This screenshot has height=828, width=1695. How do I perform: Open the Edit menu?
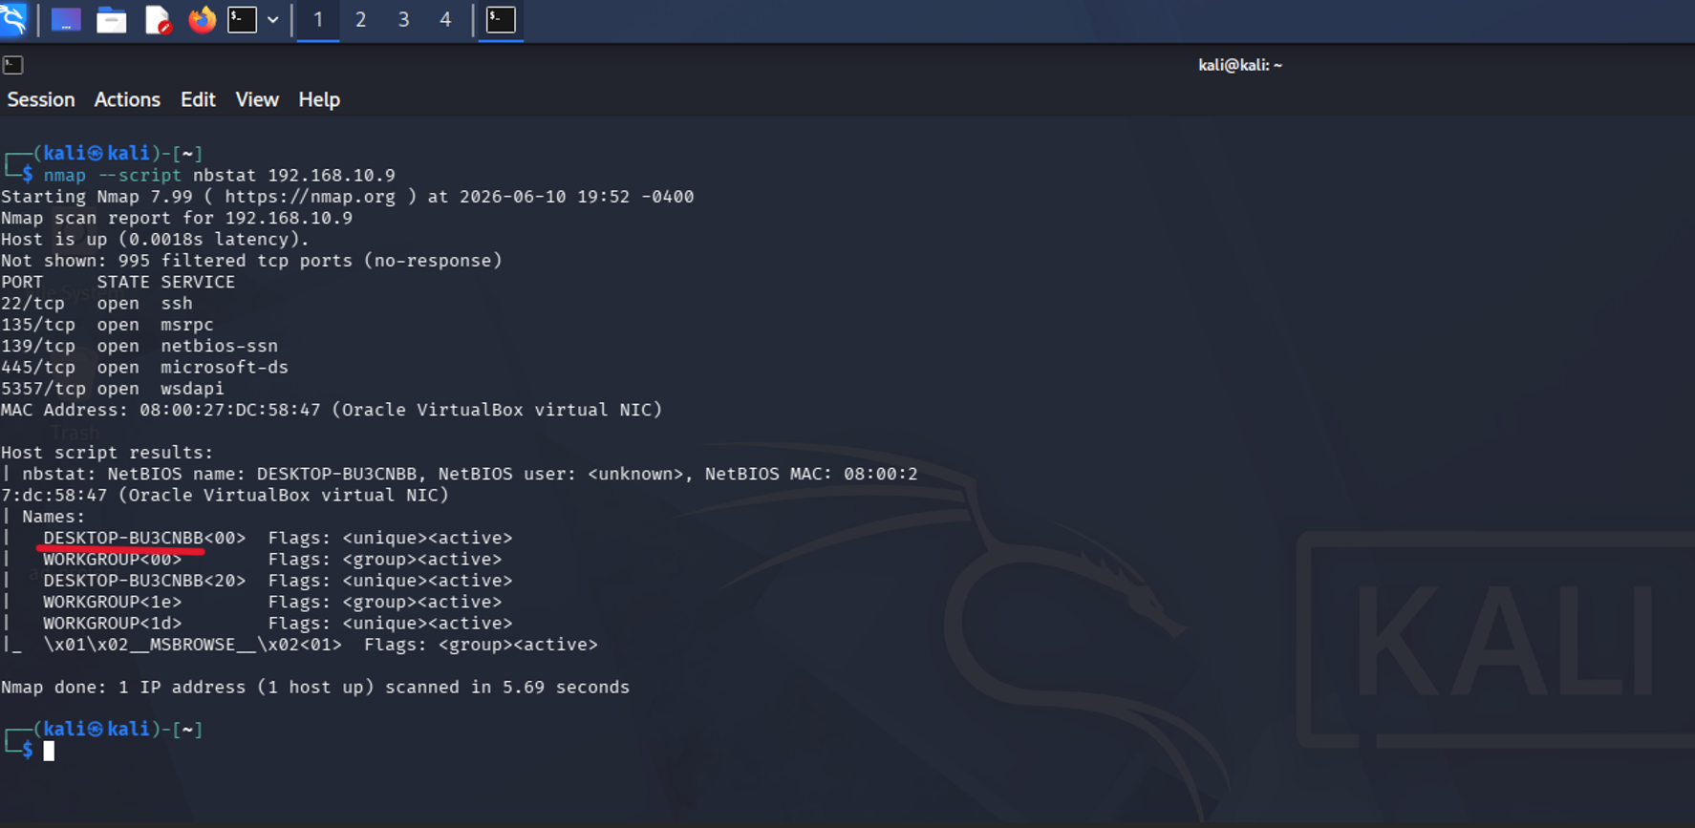[198, 99]
